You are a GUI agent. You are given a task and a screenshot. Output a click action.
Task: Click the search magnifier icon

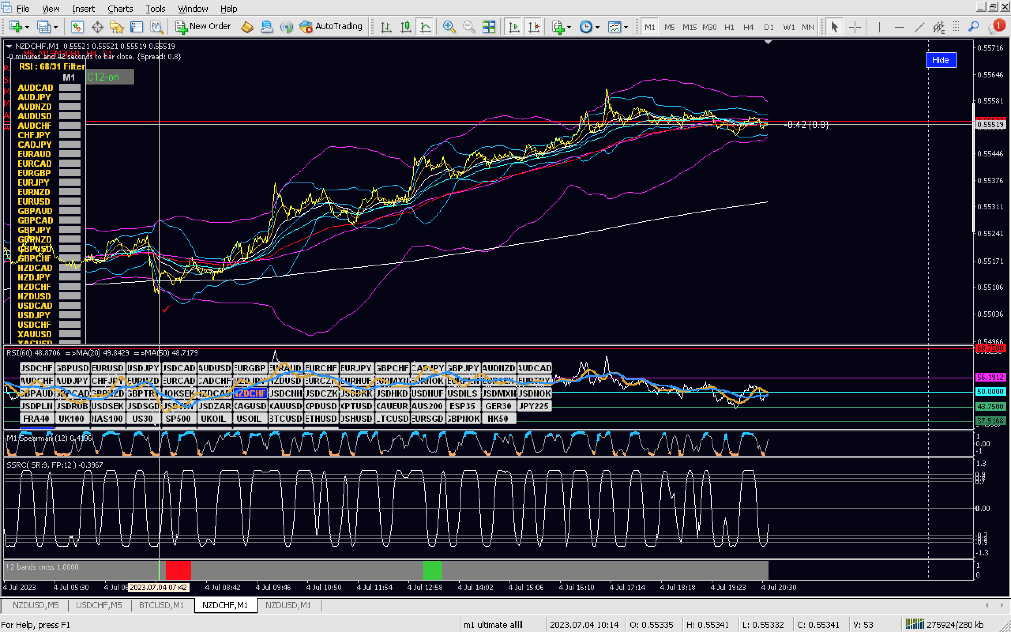pyautogui.click(x=973, y=27)
